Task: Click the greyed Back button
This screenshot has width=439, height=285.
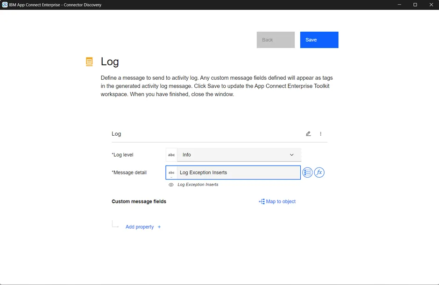Action: [276, 40]
